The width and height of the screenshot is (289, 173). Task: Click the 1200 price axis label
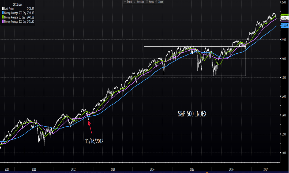point(283,134)
